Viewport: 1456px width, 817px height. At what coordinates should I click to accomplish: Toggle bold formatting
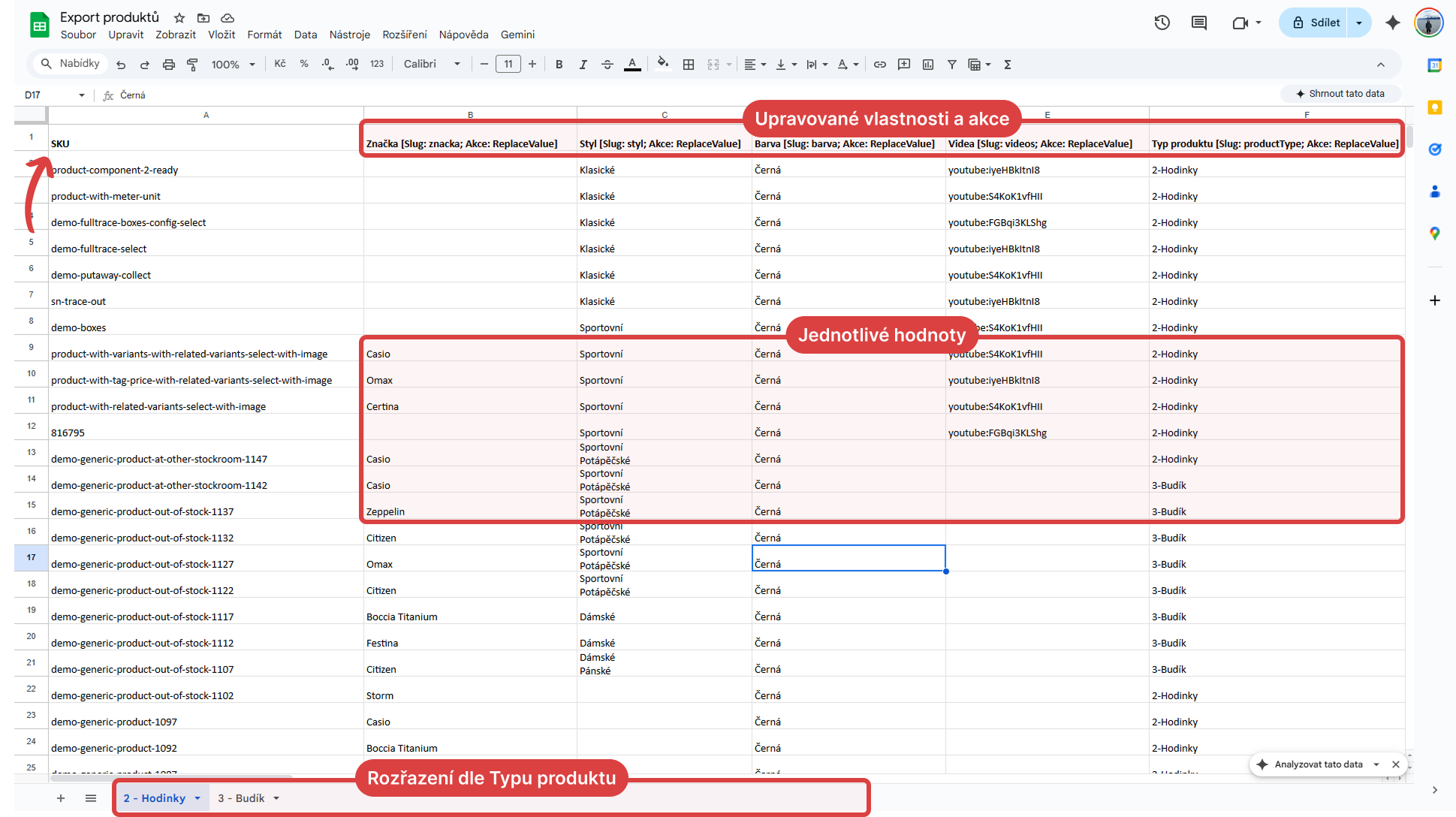pyautogui.click(x=559, y=65)
